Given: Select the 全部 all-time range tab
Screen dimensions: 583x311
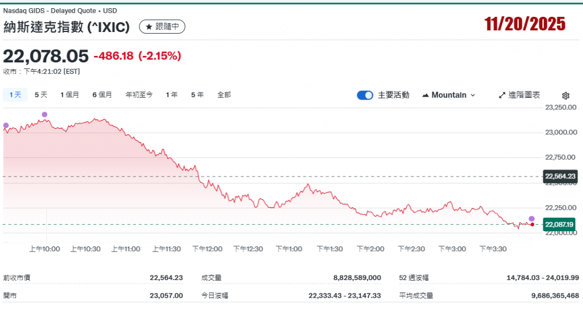Looking at the screenshot, I should tap(224, 95).
